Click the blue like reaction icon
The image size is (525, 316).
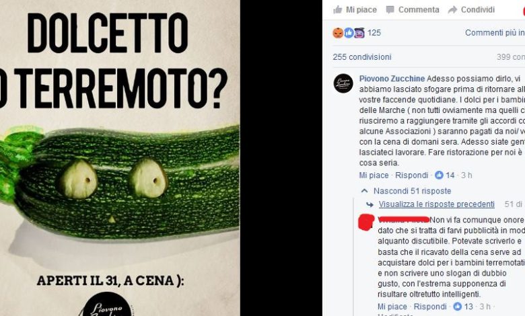[x=349, y=33]
